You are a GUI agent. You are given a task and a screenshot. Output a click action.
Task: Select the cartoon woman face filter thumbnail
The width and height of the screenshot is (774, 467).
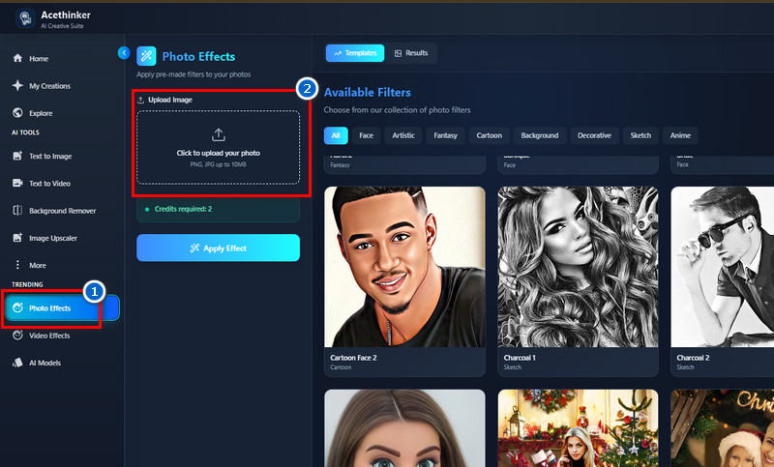click(x=404, y=428)
